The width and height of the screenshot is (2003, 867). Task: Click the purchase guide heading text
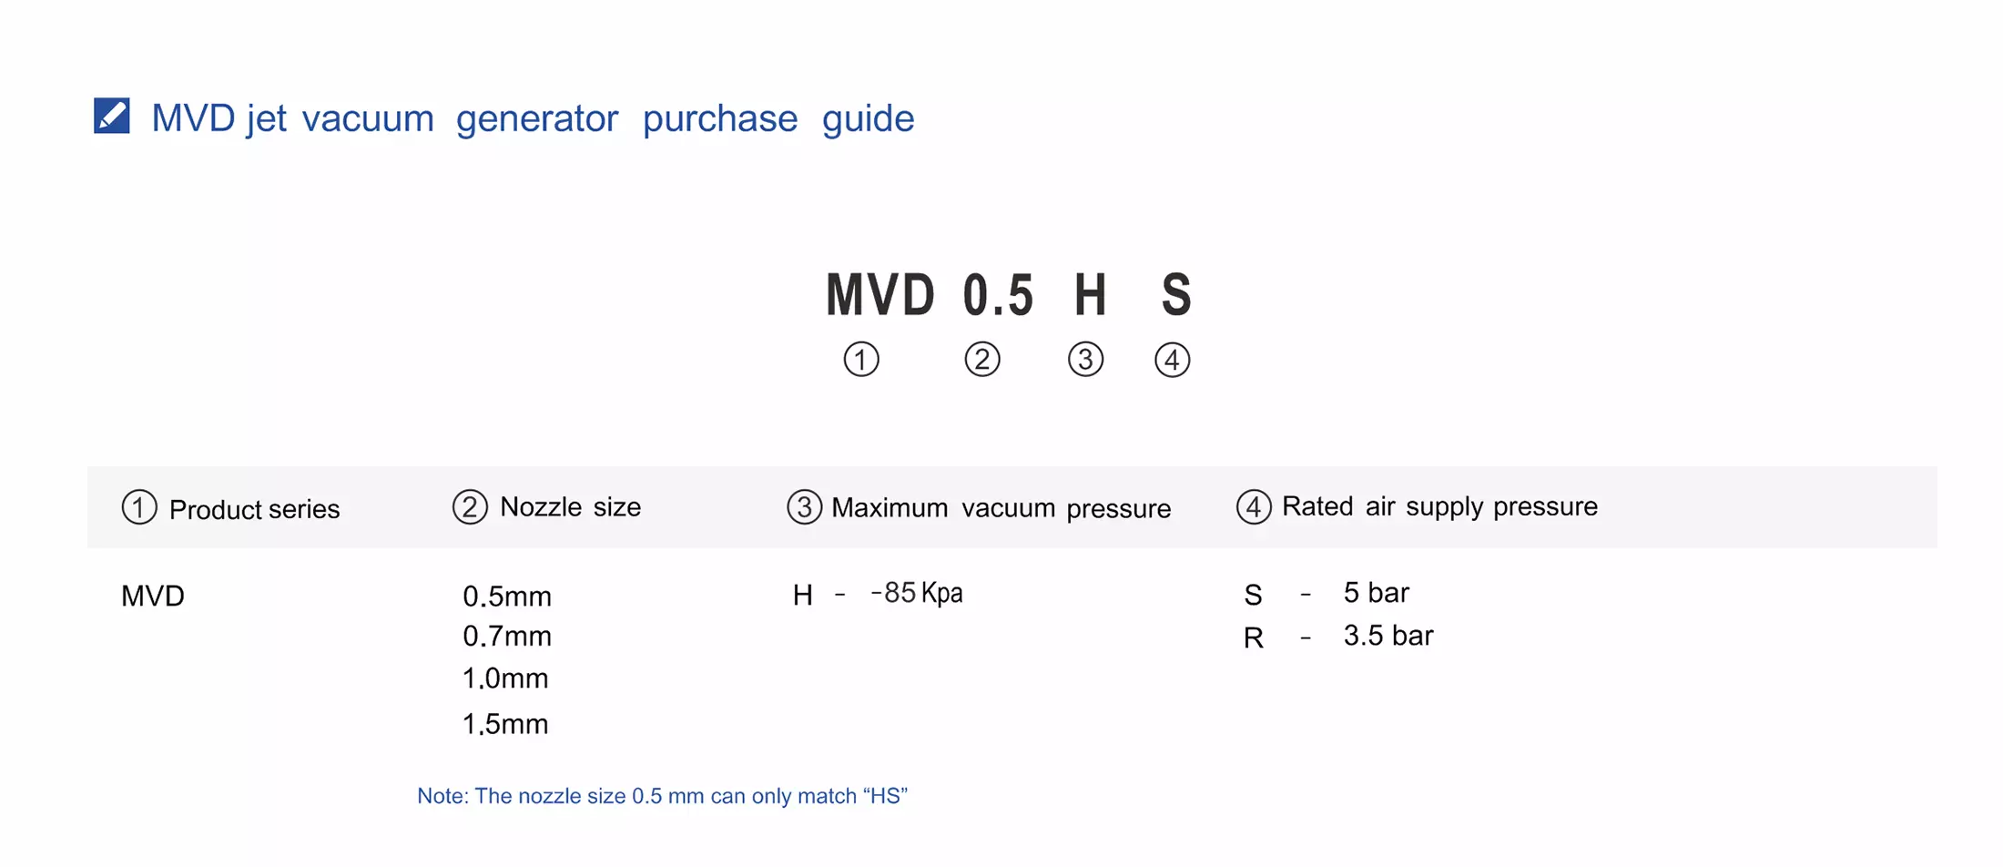click(533, 118)
